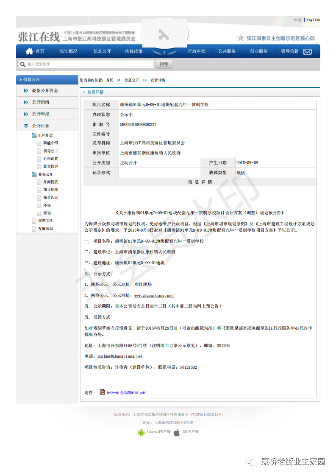Click the 业务公开 folder icon
The height and width of the screenshot is (476, 336).
(x=34, y=174)
